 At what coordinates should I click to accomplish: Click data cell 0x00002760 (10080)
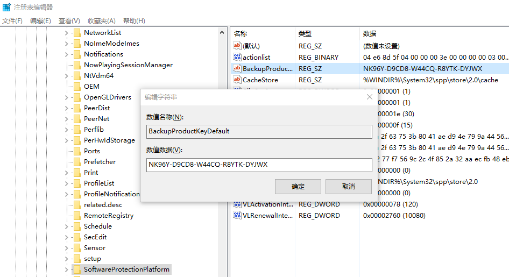click(394, 215)
